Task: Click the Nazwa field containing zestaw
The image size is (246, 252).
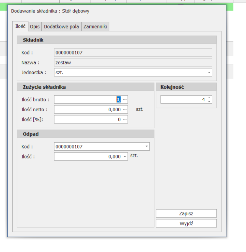Action: coord(133,63)
